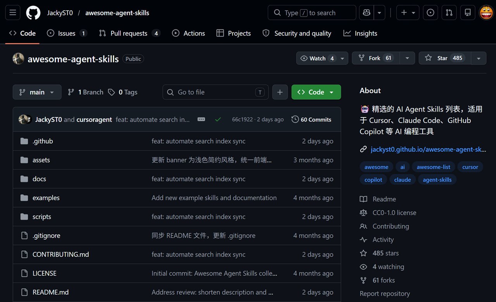Open the repository Activity link
This screenshot has height=302, width=496.
click(x=377, y=240)
